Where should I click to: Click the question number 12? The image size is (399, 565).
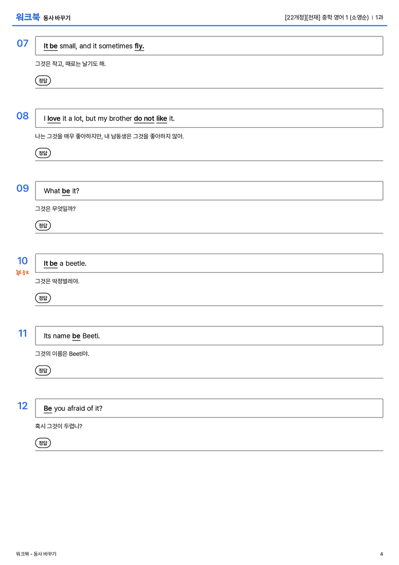(x=23, y=406)
